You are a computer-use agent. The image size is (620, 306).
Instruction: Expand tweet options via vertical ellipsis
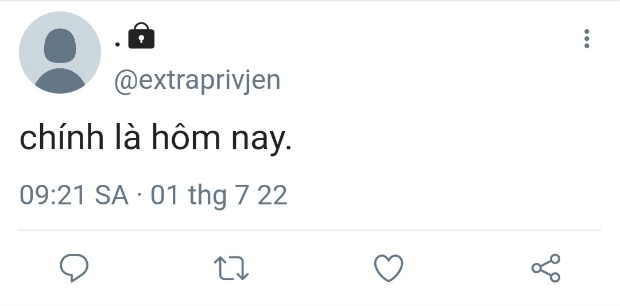click(x=587, y=38)
